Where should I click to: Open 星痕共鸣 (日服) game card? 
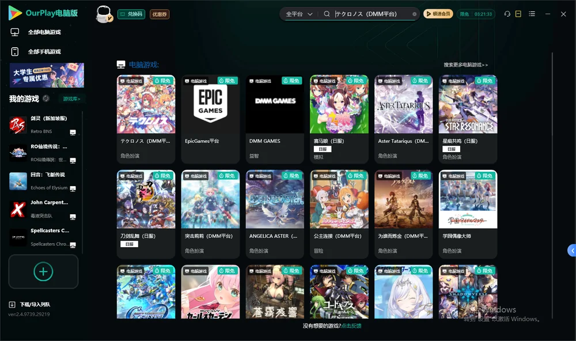(468, 119)
